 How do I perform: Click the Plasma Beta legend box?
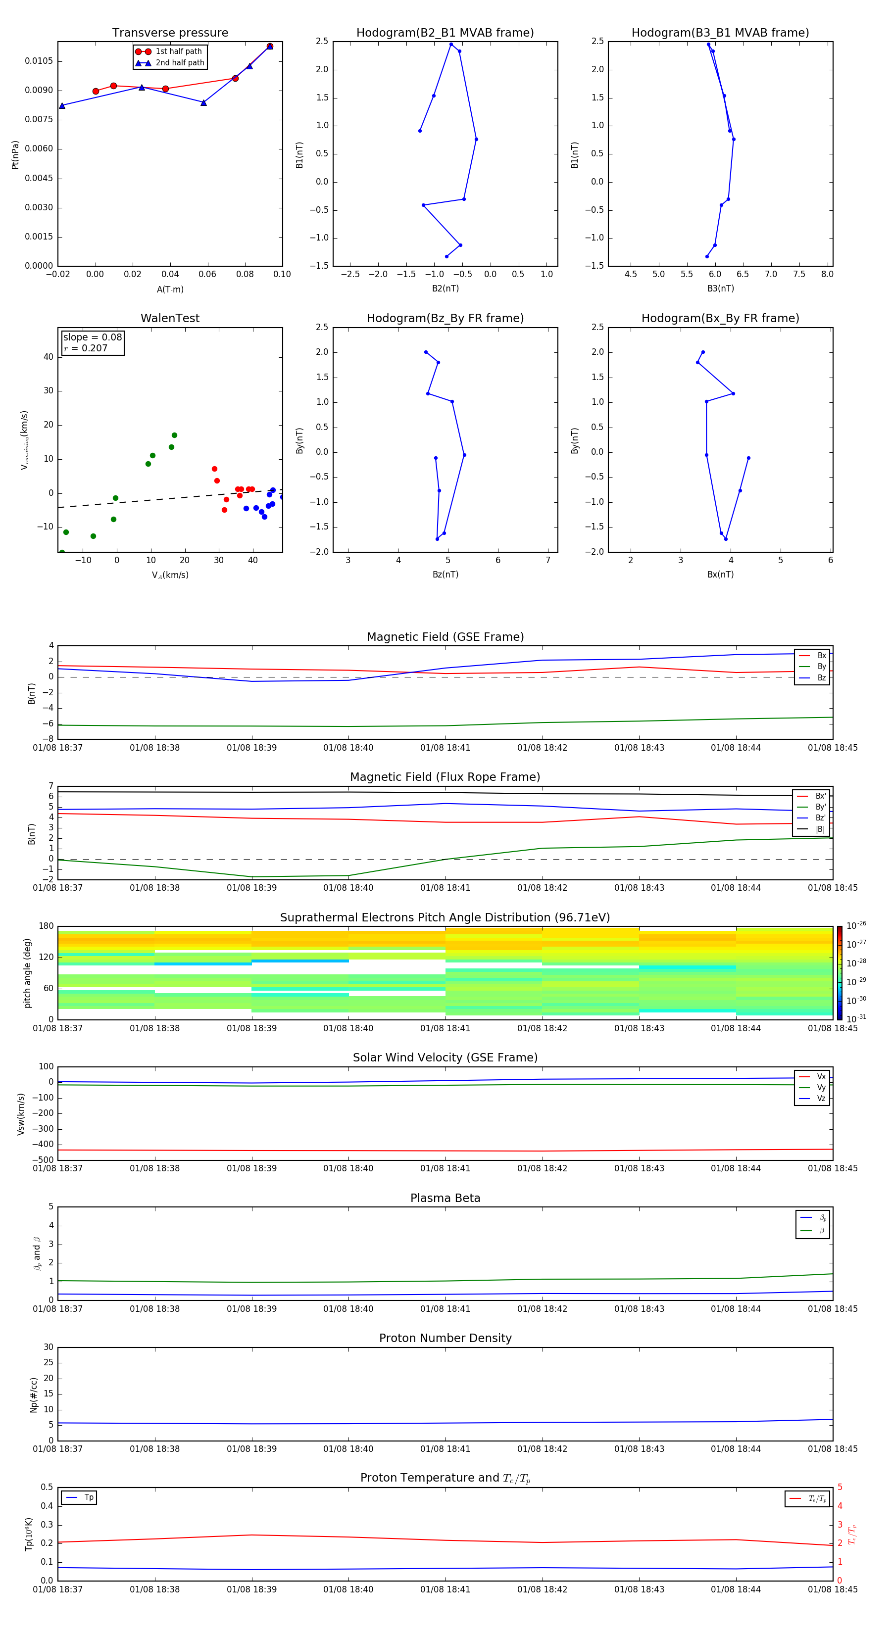point(813,1225)
